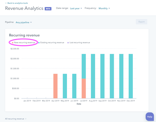Click the $2,500.00 axis value
This screenshot has height=122, width=156.
15,49
